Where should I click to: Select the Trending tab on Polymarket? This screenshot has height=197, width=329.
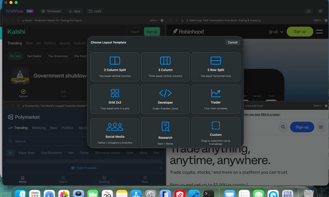[21, 128]
